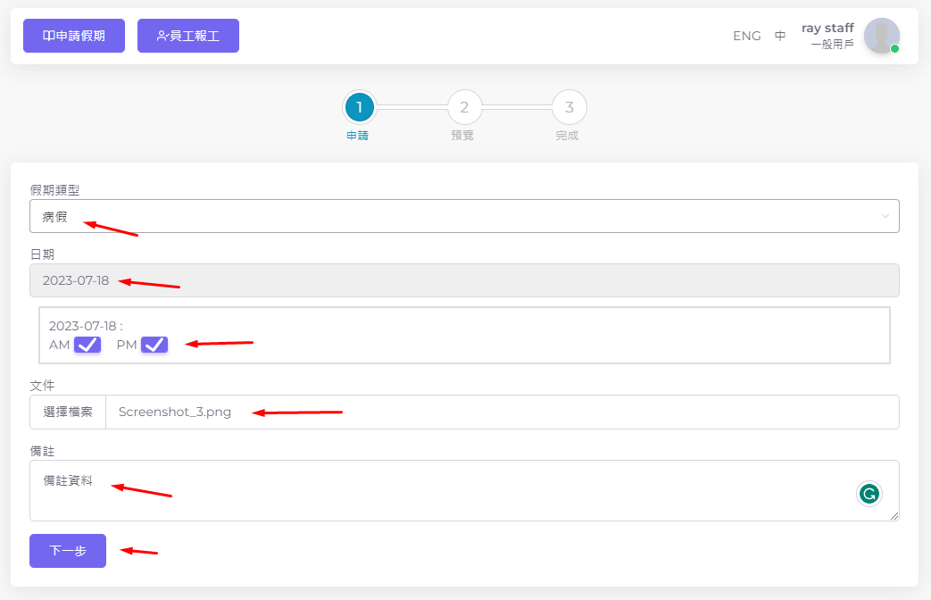
Task: Switch language to 中
Action: 780,36
